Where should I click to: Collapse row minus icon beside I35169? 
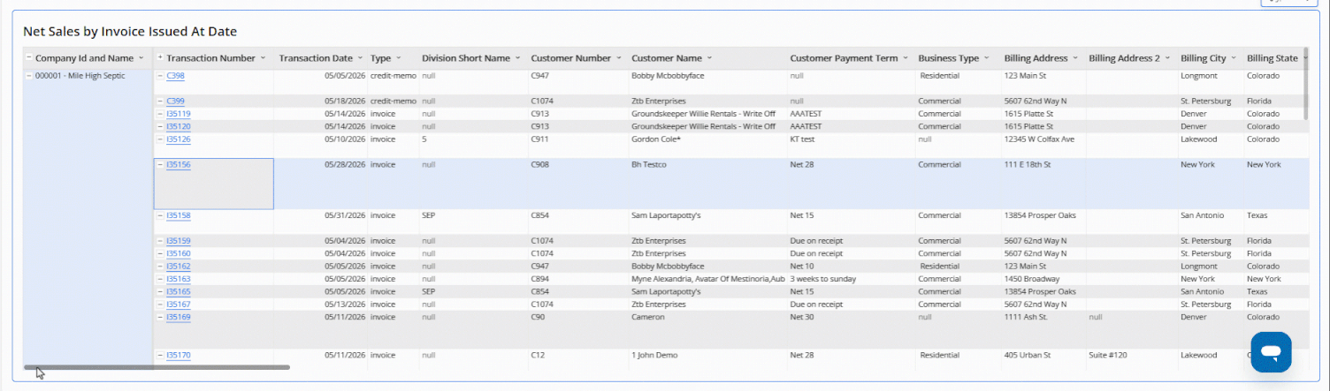pos(160,317)
